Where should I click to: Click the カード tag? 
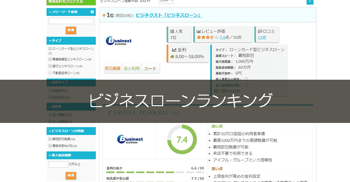click(151, 68)
